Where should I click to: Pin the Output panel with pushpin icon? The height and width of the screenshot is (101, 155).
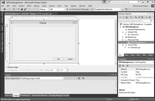[113, 75]
